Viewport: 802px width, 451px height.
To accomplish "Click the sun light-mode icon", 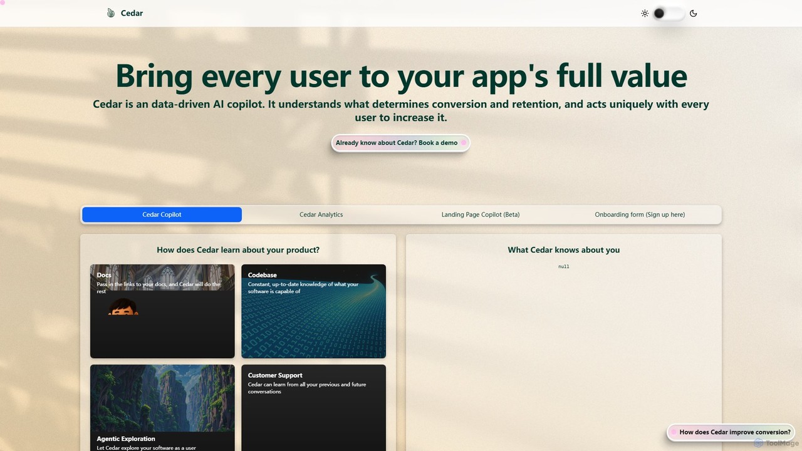I will (645, 13).
